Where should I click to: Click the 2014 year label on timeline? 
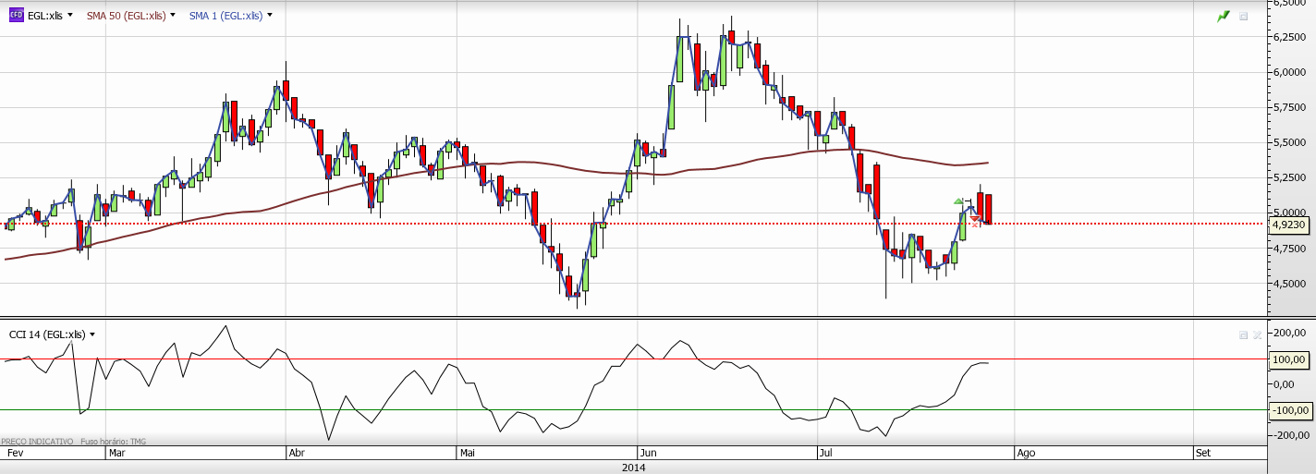(633, 468)
